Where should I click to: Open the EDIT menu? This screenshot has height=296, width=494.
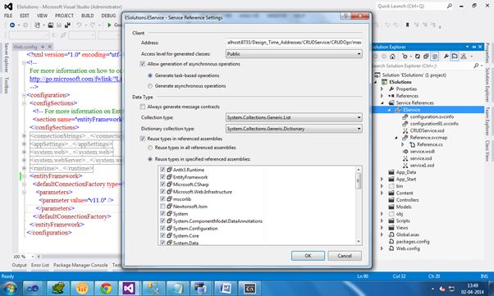pos(25,16)
